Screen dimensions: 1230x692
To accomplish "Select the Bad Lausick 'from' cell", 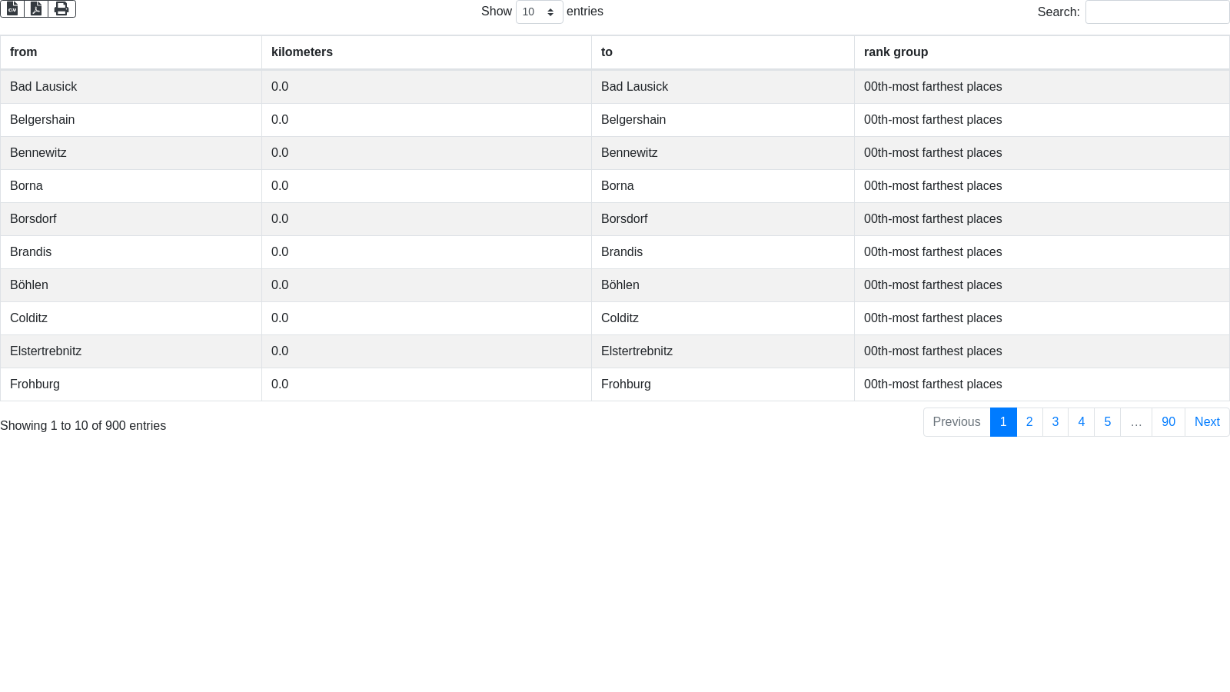I will (x=44, y=87).
